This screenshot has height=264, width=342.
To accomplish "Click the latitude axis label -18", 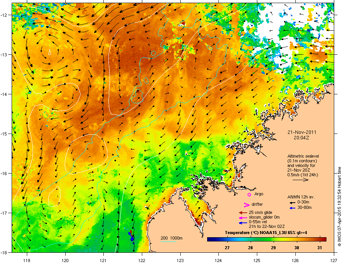I will pyautogui.click(x=4, y=252).
